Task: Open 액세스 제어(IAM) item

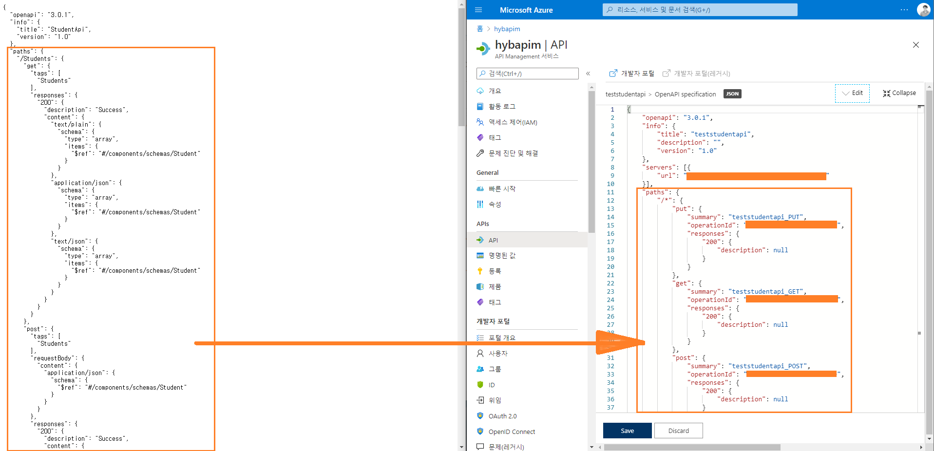Action: point(513,122)
